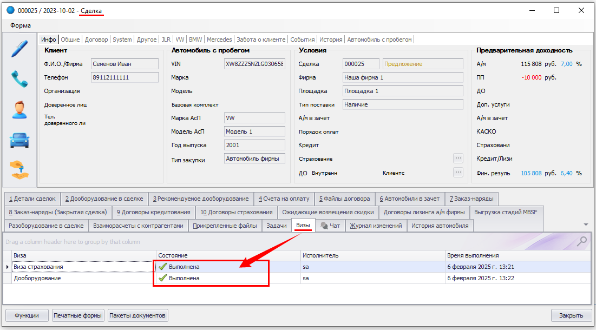Click the ellipsis button in the ДО row
Image resolution: width=596 pixels, height=330 pixels.
click(459, 173)
